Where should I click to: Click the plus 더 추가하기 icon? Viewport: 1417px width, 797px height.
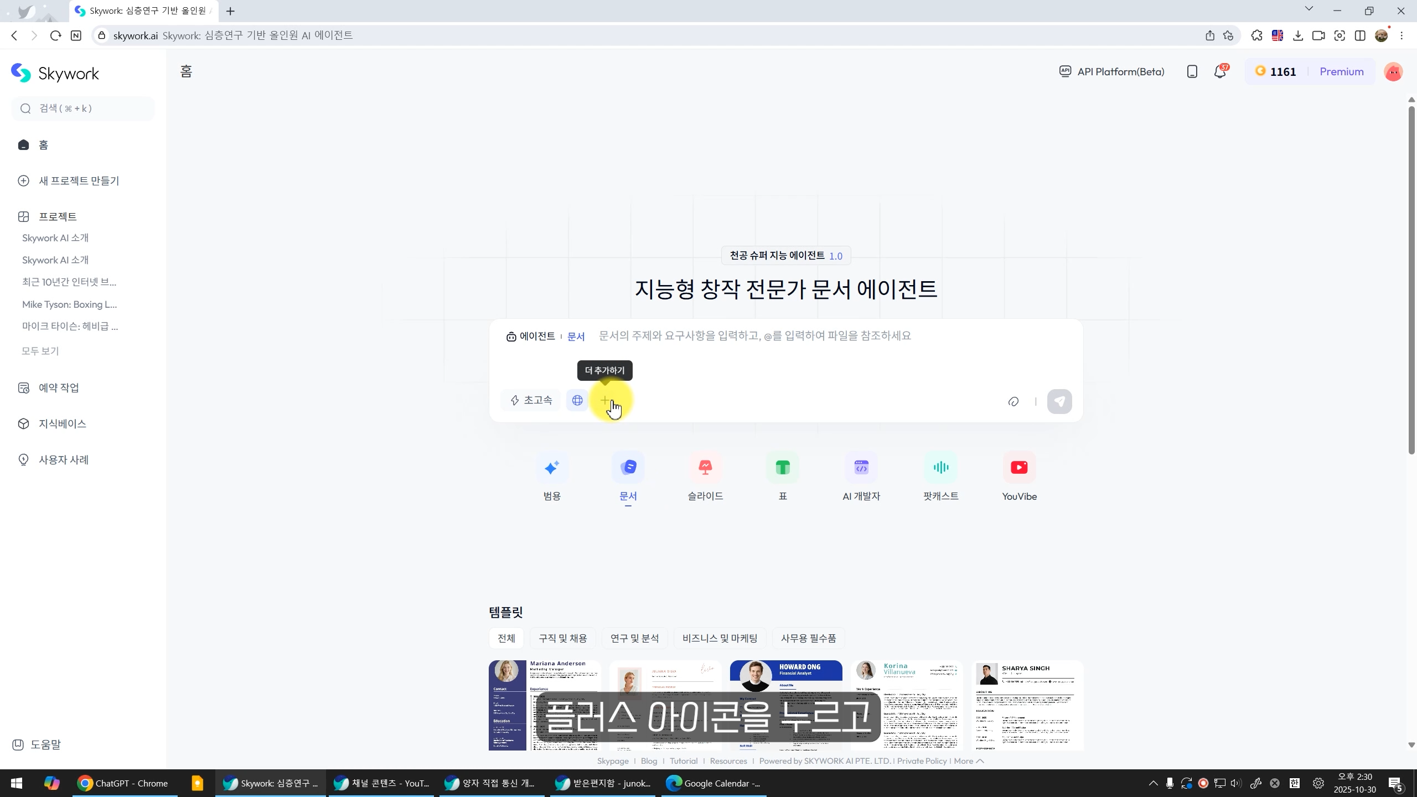tap(605, 400)
